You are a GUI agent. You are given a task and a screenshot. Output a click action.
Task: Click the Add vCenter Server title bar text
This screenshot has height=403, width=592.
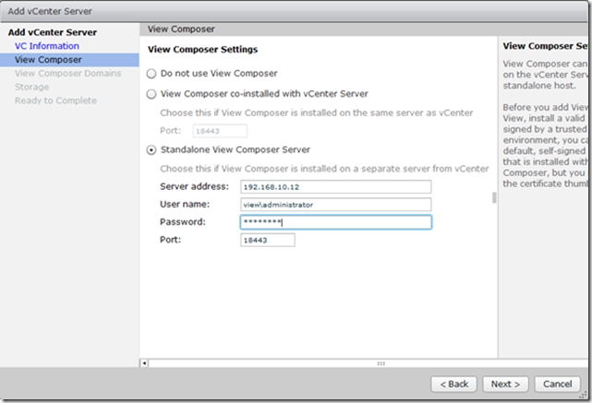(x=50, y=11)
